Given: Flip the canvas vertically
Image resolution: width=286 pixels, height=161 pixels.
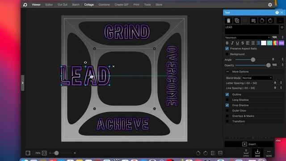Looking at the screenshot, I should pos(220,153).
